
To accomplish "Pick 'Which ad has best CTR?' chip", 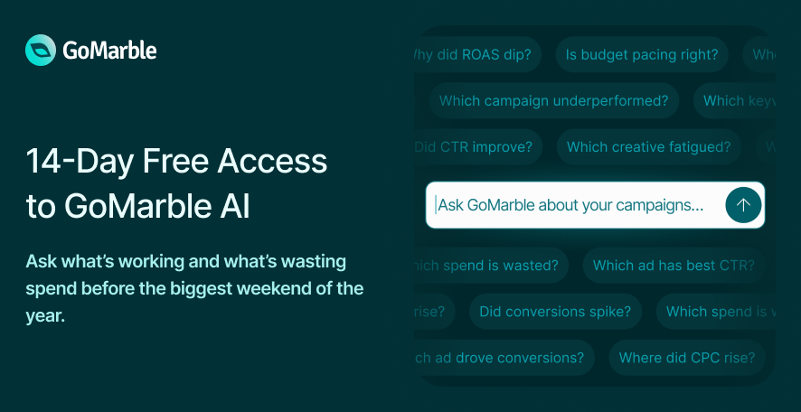I will [x=674, y=266].
